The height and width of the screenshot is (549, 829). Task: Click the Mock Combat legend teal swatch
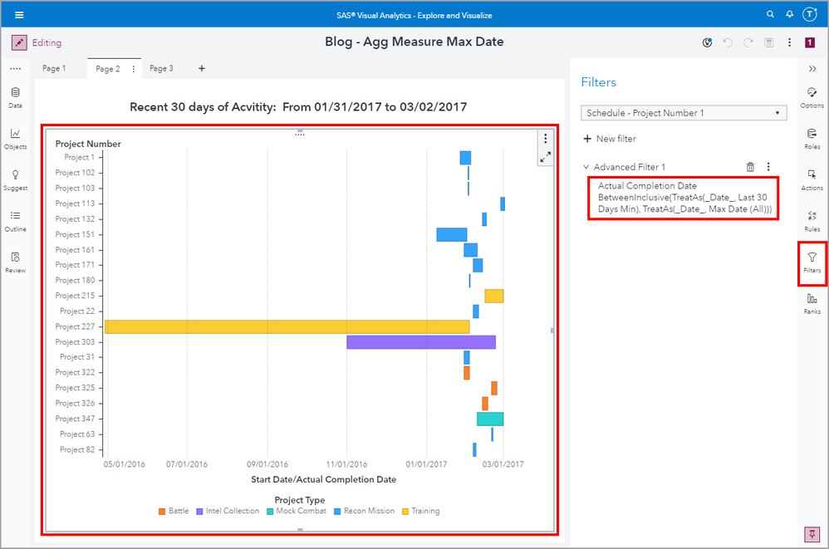coord(270,512)
